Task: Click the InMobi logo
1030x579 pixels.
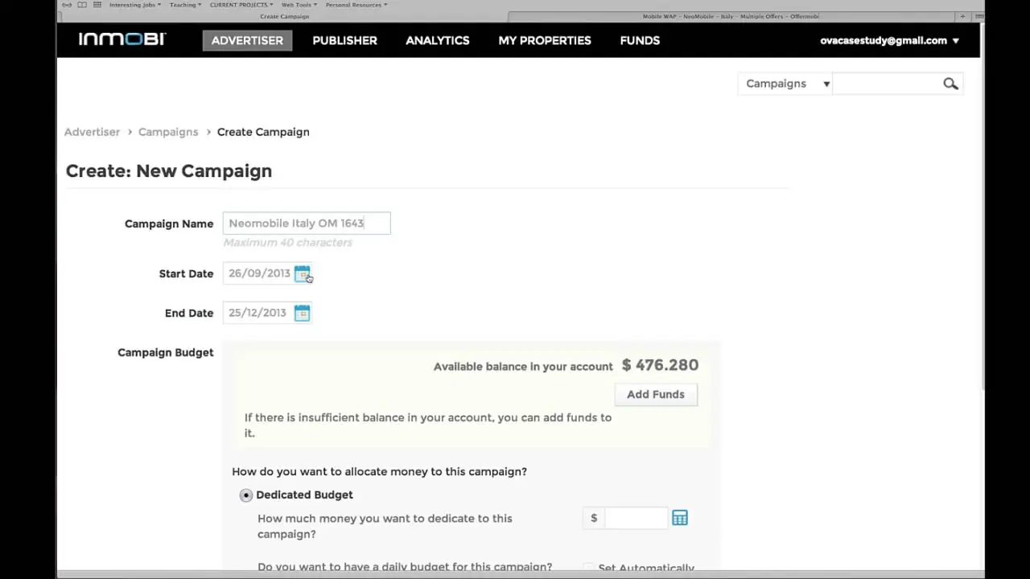Action: coord(122,39)
